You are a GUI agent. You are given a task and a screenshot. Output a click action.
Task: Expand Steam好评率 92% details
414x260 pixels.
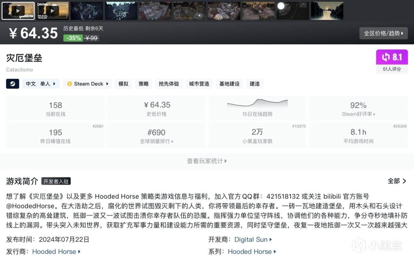358,109
